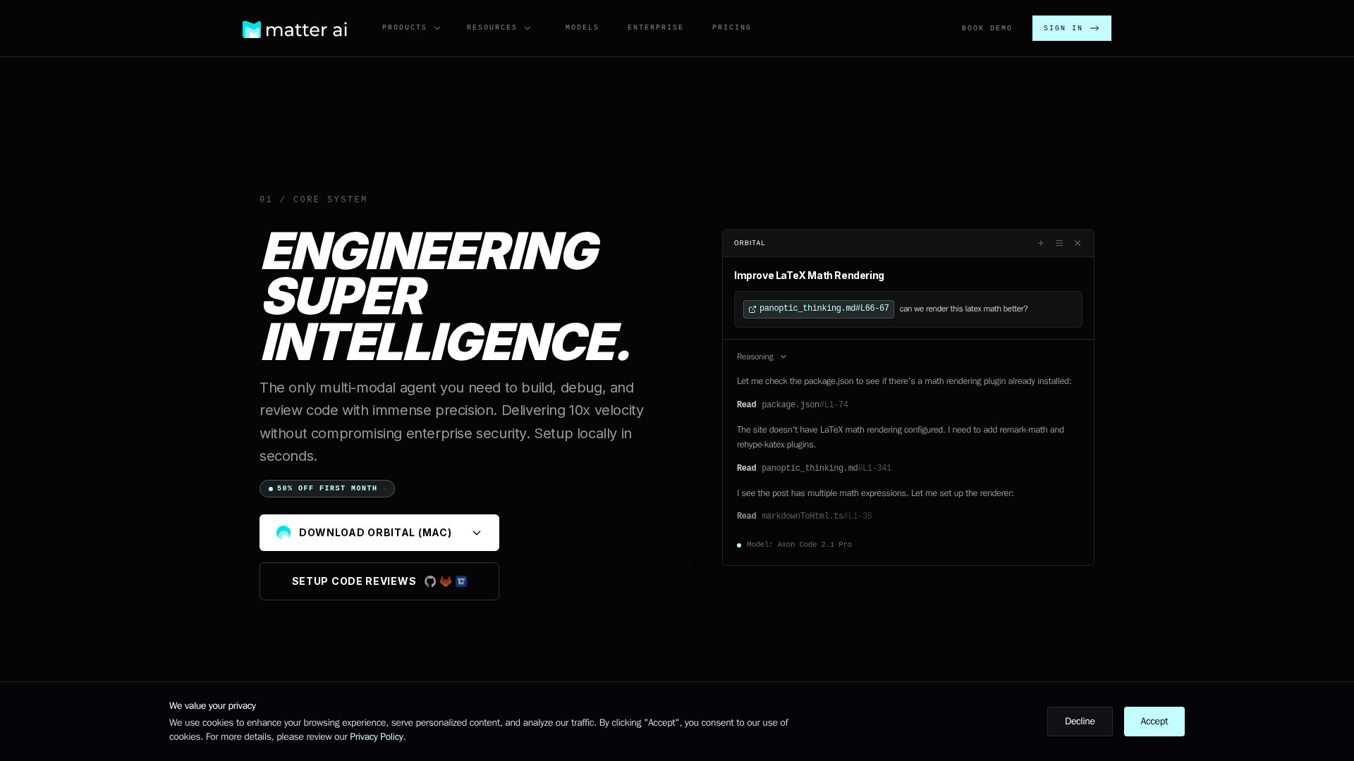Click the GitLab fox icon
This screenshot has height=761, width=1354.
coord(446,581)
